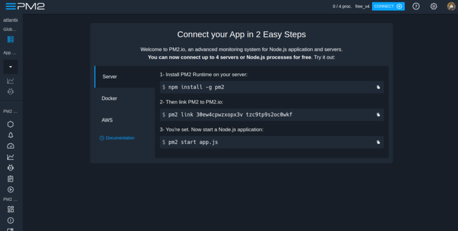Open the chart icon just below app dropdown

[x=10, y=81]
